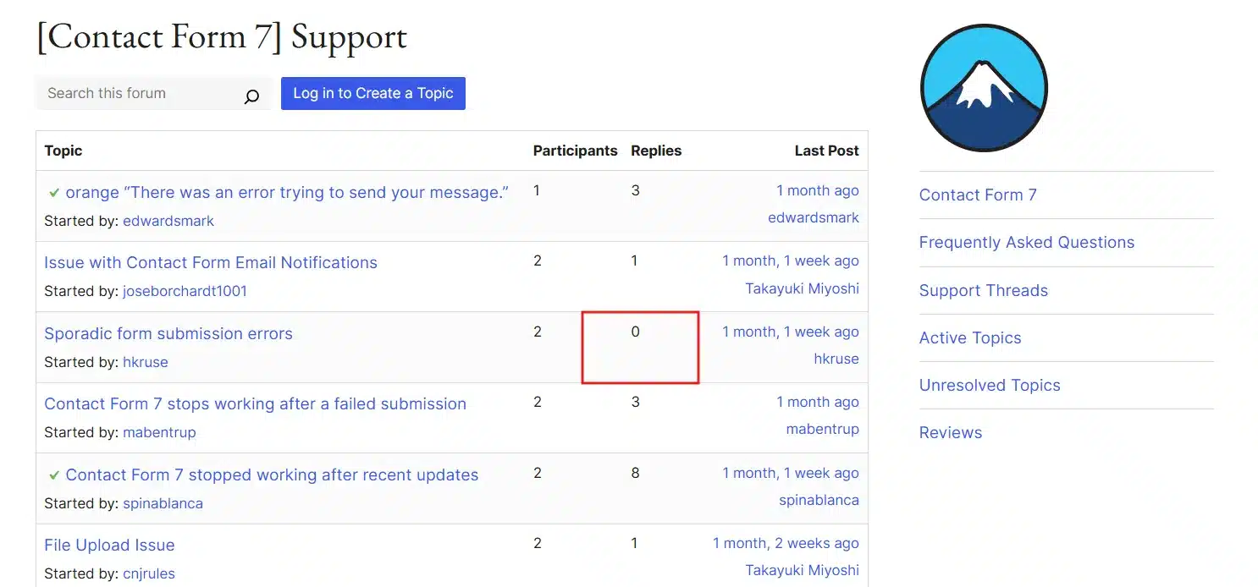Image resolution: width=1258 pixels, height=587 pixels.
Task: Open Issue with Contact Form Email Notifications
Action: coord(211,262)
